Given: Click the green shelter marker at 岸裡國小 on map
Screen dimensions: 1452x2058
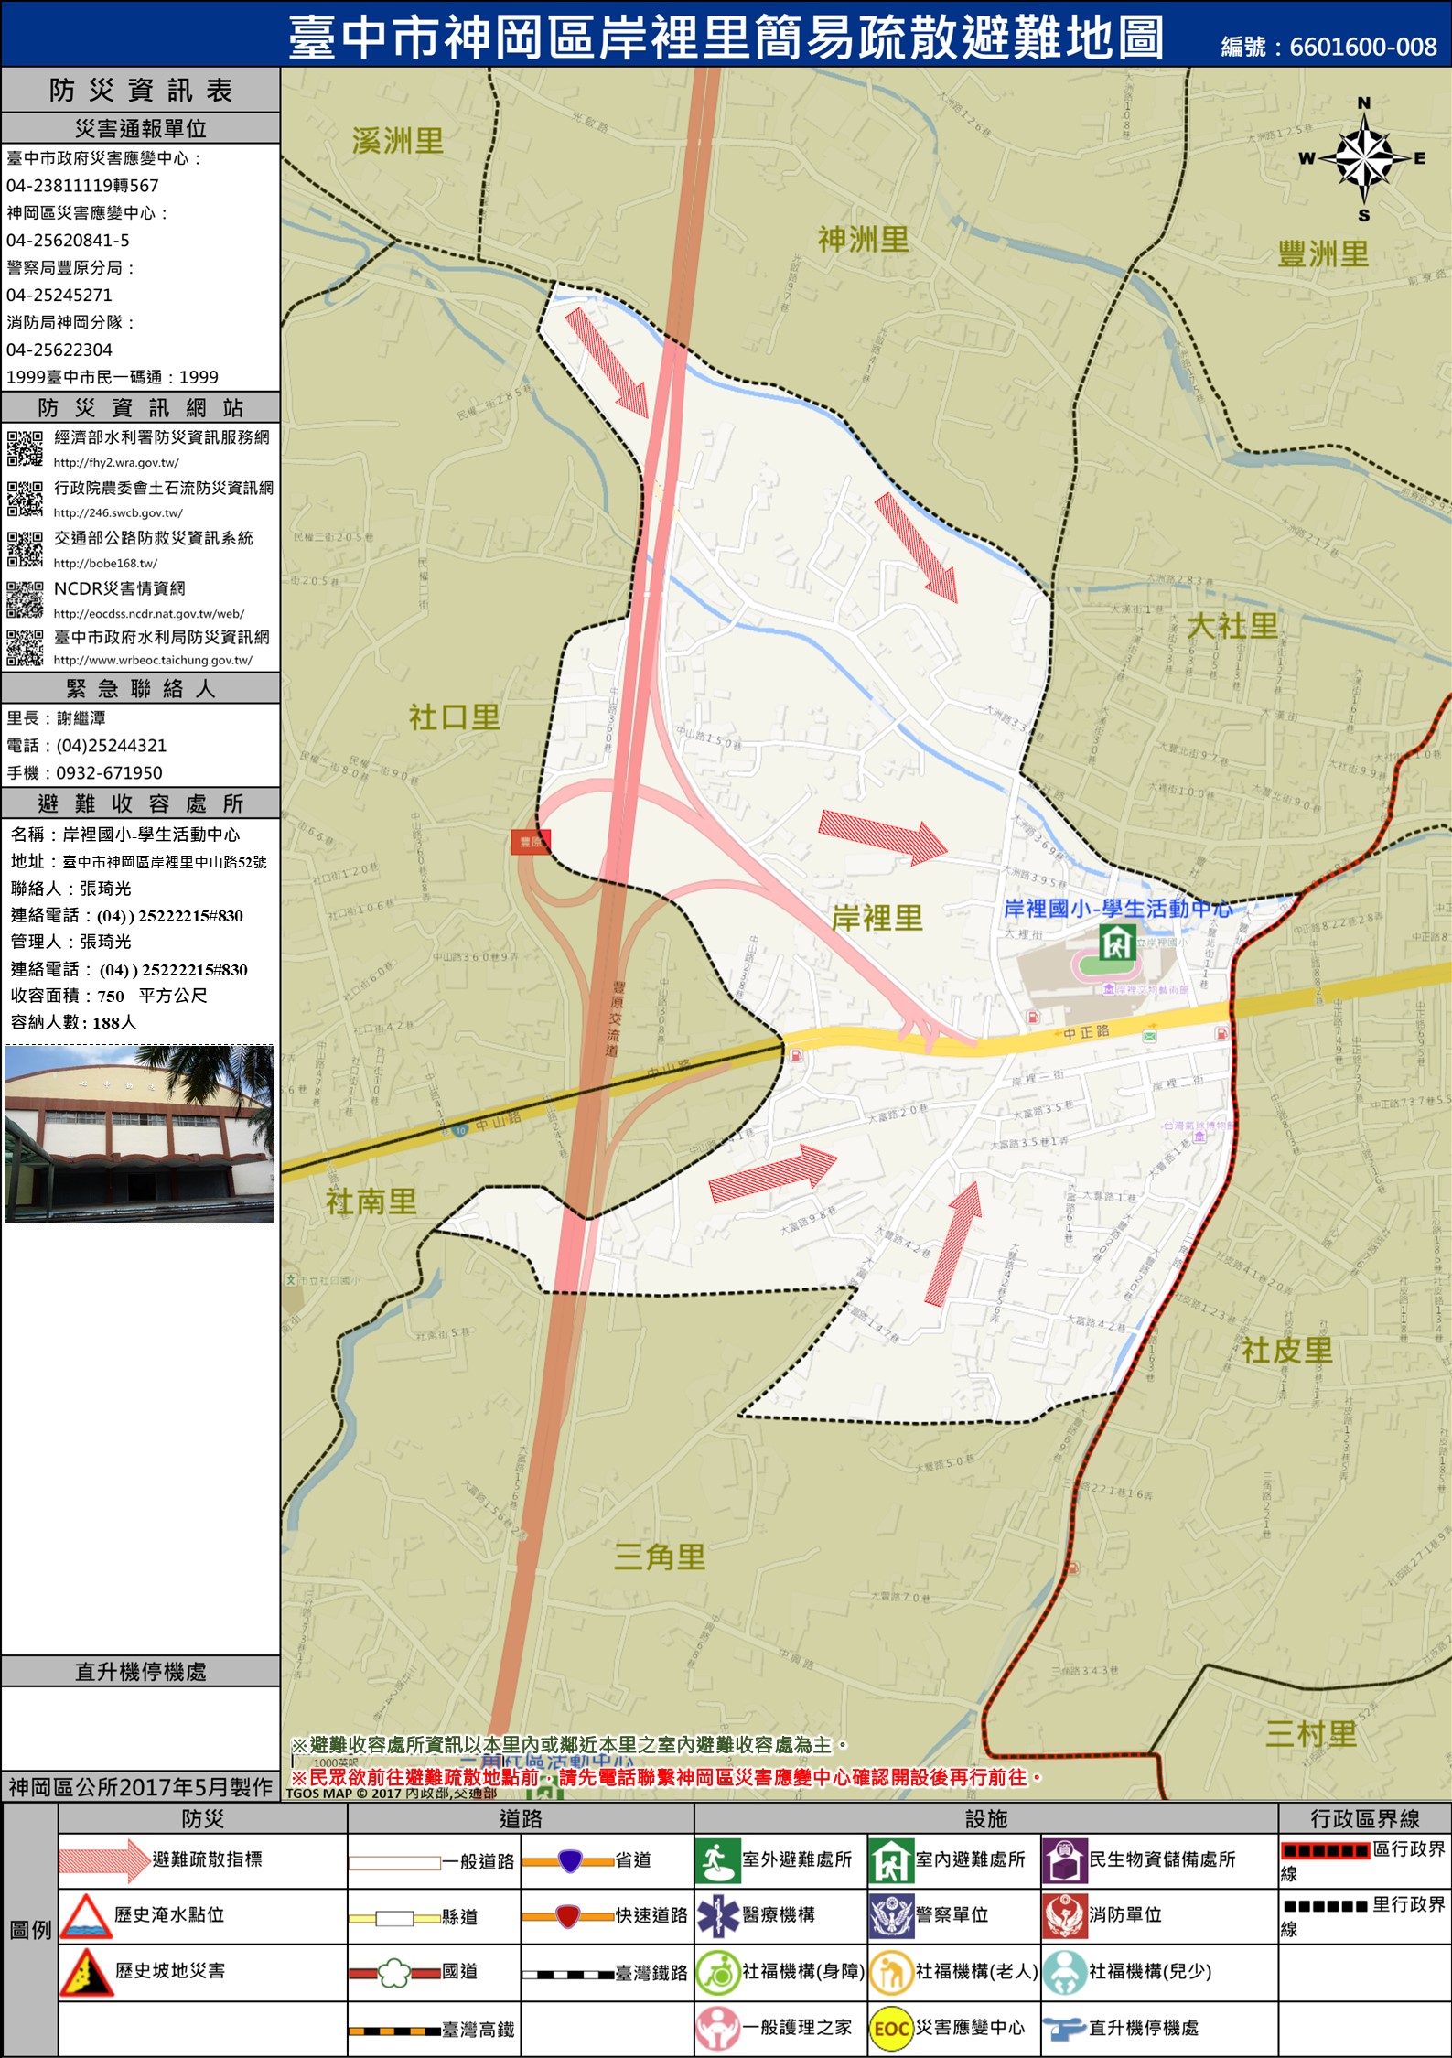Looking at the screenshot, I should click(x=1117, y=942).
